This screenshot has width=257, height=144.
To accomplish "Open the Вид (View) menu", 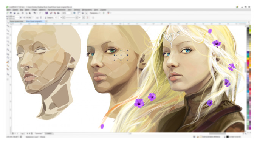I will point(21,10).
